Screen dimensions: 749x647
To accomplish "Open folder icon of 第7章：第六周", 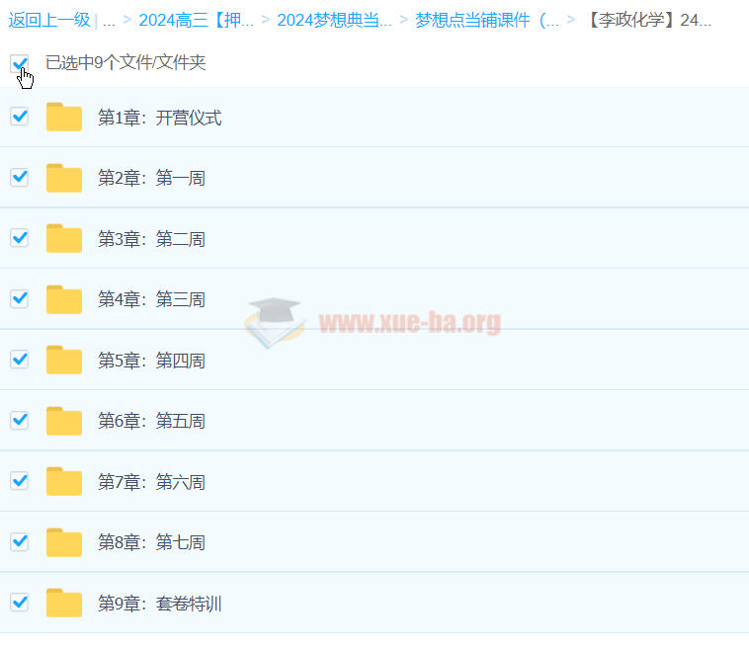I will 64,481.
